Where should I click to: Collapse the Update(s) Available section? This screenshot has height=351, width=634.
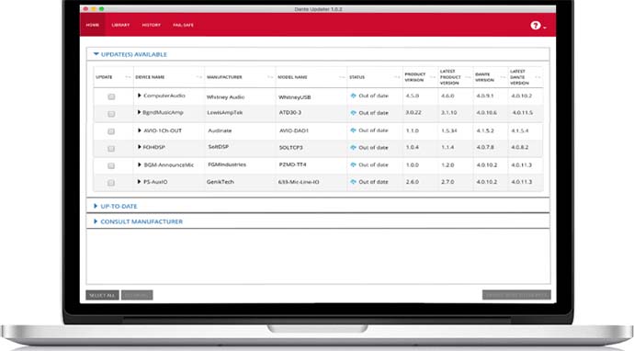click(x=96, y=54)
